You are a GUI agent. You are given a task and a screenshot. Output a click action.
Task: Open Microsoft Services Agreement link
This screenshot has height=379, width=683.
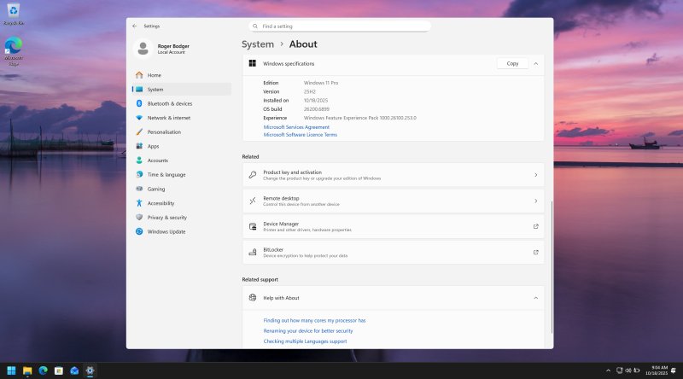(x=296, y=127)
